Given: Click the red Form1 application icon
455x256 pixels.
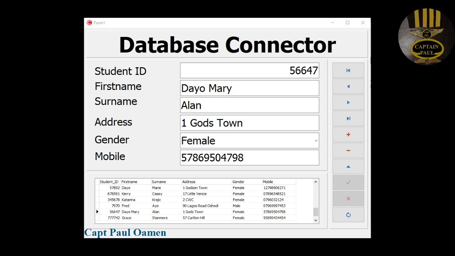Looking at the screenshot, I should [x=90, y=22].
